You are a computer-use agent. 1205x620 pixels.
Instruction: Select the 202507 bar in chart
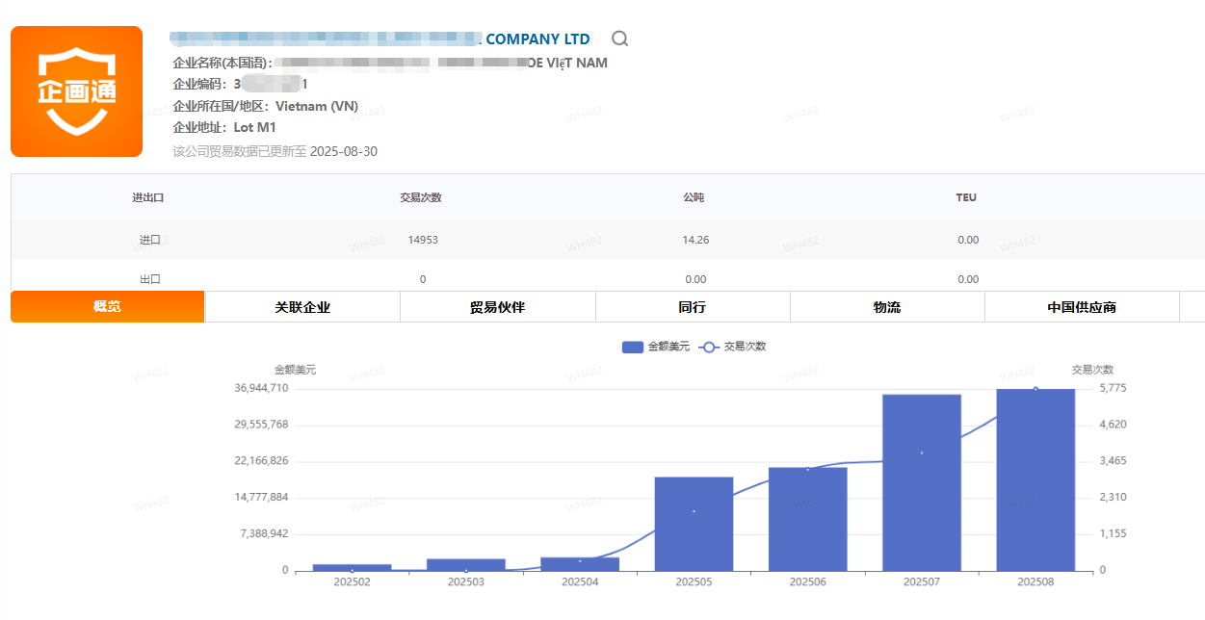[922, 482]
